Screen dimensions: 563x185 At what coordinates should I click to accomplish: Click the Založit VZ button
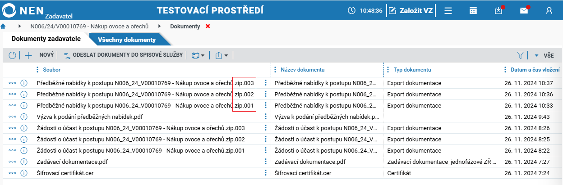click(411, 10)
